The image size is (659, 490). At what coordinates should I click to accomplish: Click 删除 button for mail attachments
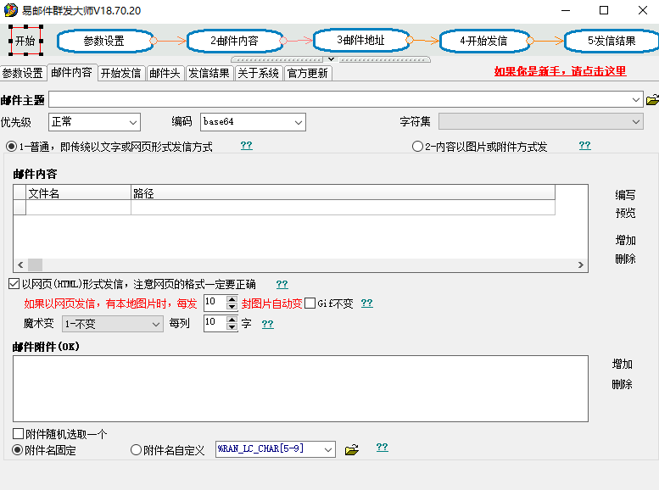pos(622,384)
